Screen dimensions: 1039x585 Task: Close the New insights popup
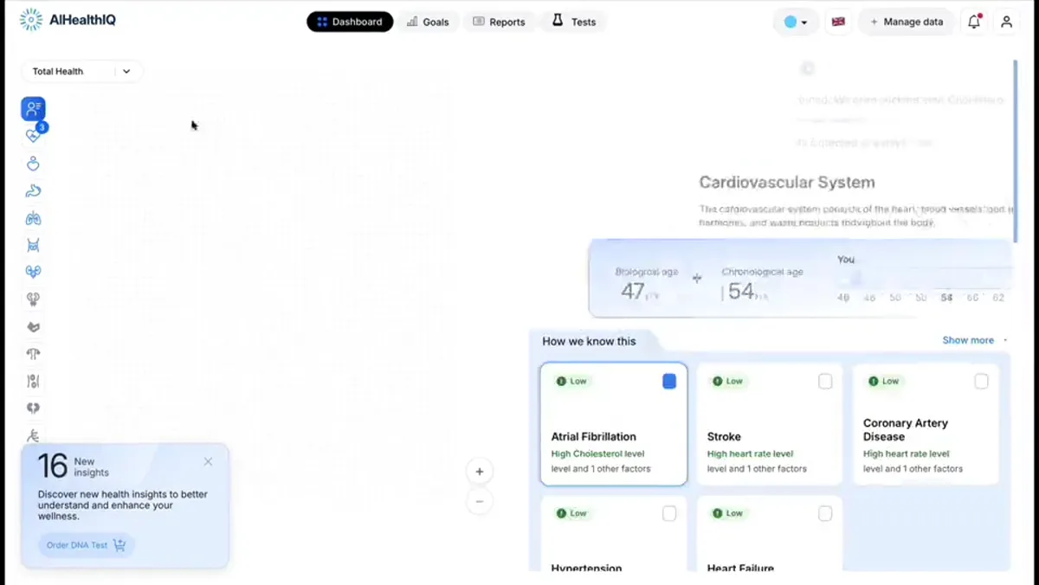pos(208,462)
